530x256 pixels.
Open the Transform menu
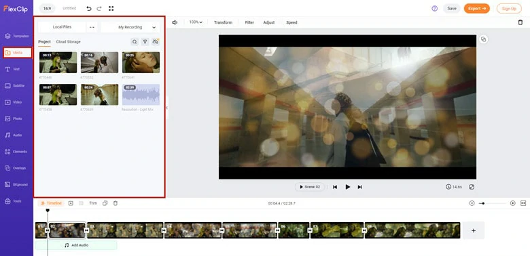[223, 22]
